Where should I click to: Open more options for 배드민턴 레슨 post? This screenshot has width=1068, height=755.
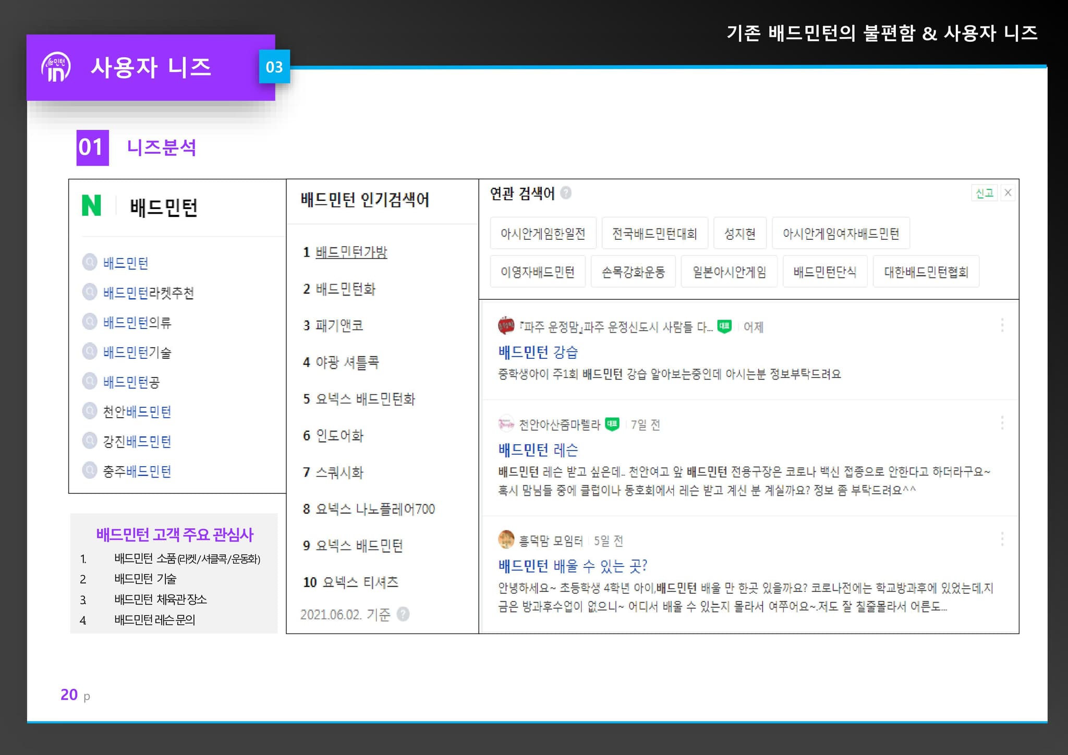[1002, 423]
